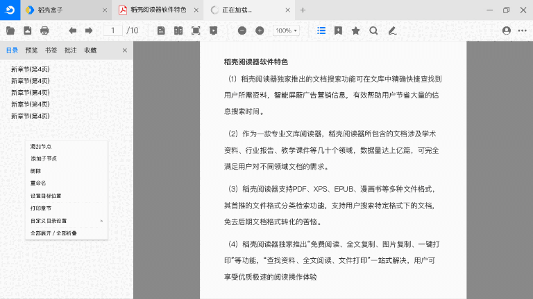
Task: Close the sidebar panel with X
Action: (x=125, y=51)
